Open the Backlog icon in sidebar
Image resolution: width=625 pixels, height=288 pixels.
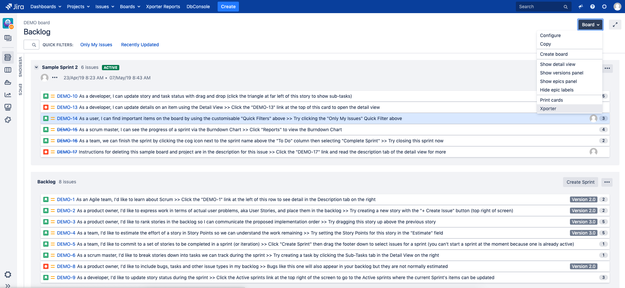pyautogui.click(x=8, y=57)
